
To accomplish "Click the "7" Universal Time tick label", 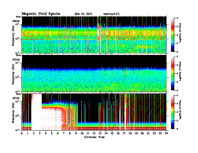I will pyautogui.click(x=64, y=133).
